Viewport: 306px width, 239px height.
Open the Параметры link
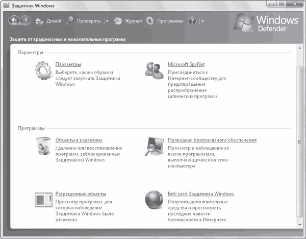(68, 64)
